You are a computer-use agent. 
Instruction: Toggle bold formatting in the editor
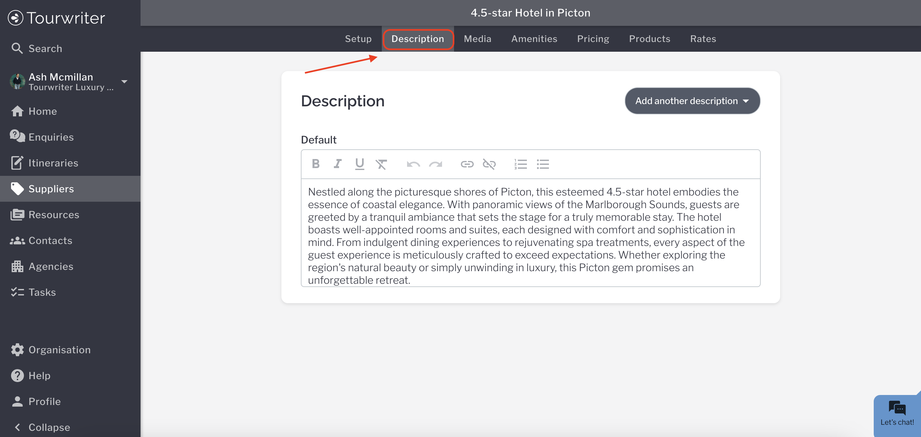[315, 164]
